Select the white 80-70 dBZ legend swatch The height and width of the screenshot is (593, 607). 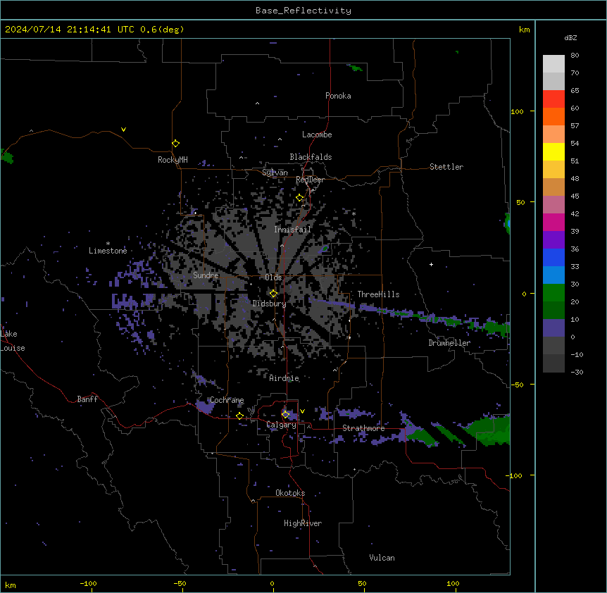click(x=553, y=64)
